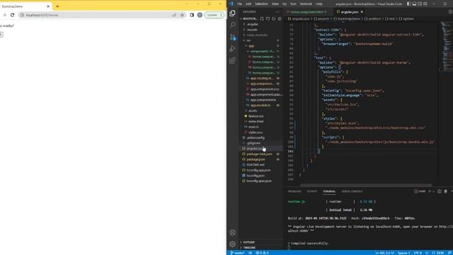Open the Run and Debug view
The width and height of the screenshot is (453, 255).
coord(233,49)
